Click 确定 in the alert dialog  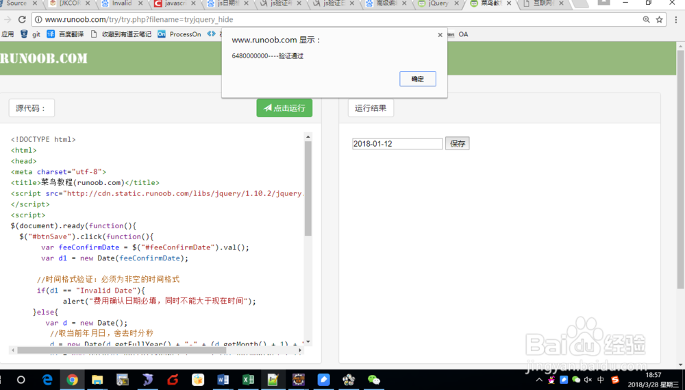pyautogui.click(x=418, y=79)
